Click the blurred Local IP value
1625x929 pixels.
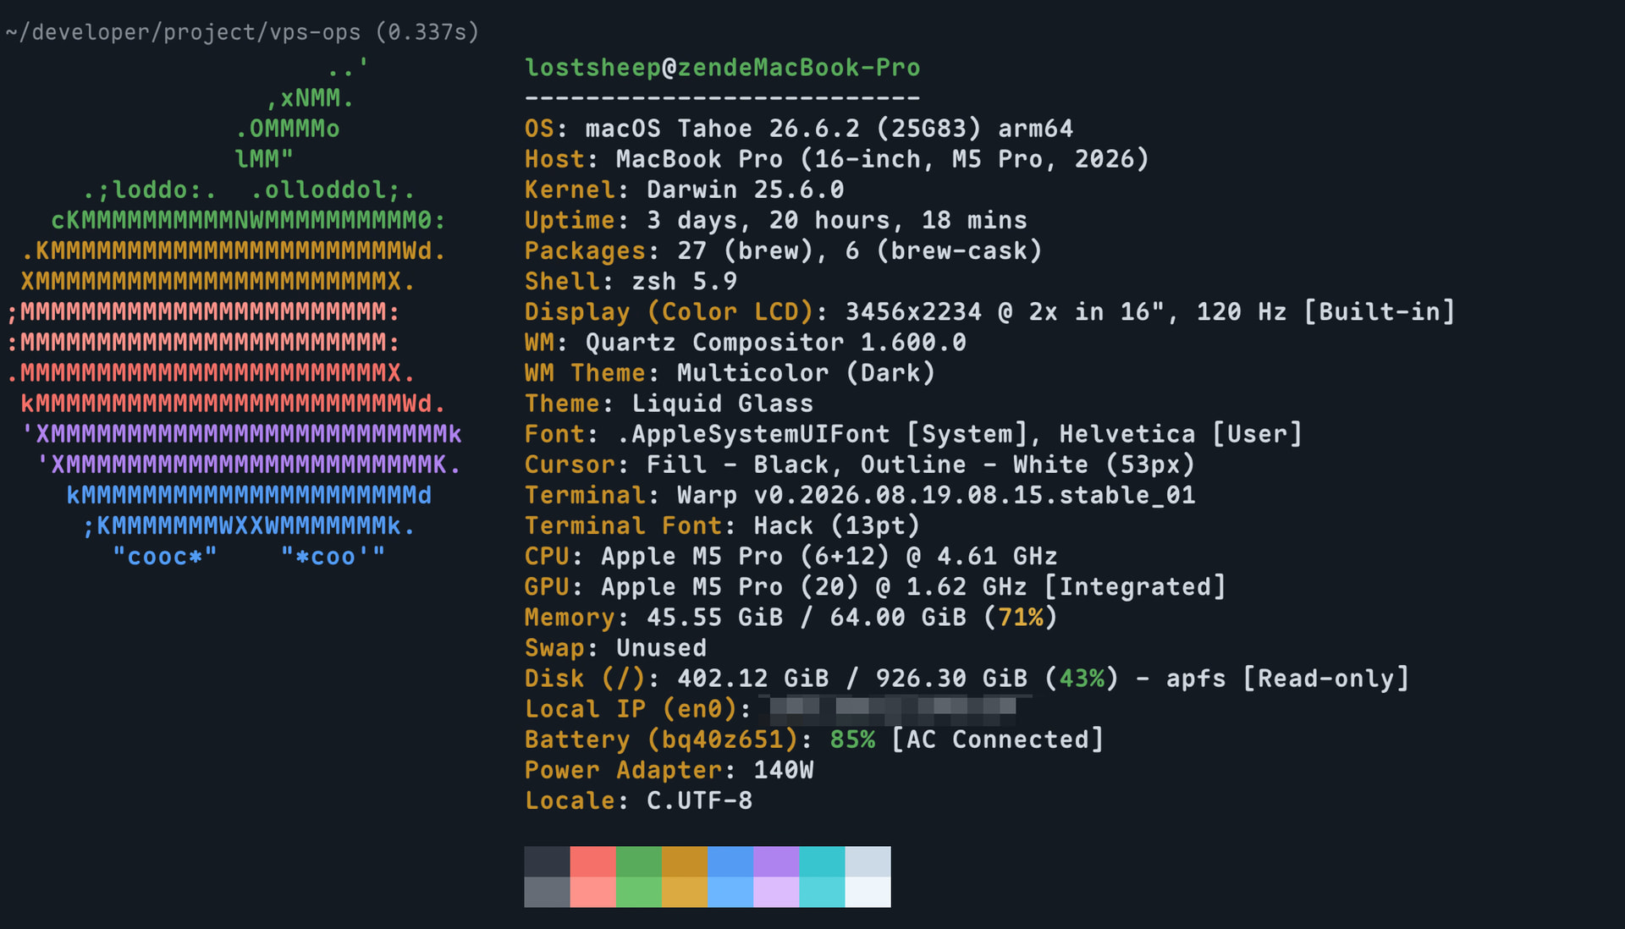point(892,707)
